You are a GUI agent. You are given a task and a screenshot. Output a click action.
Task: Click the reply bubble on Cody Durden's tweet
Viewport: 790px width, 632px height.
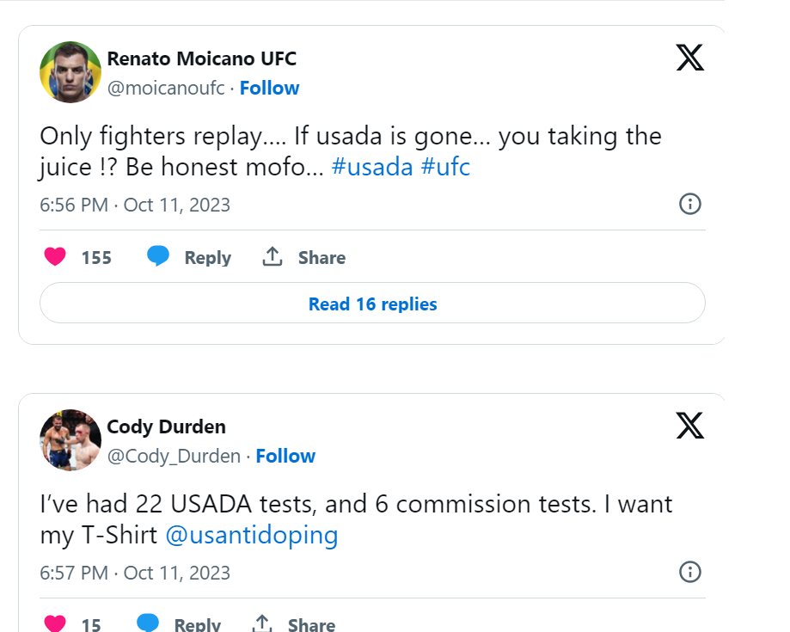coord(148,623)
